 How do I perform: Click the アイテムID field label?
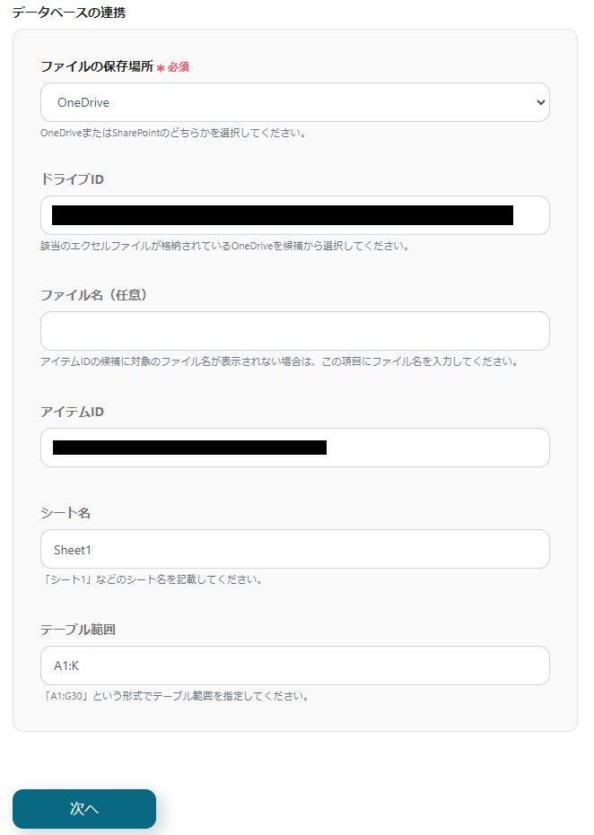point(66,411)
